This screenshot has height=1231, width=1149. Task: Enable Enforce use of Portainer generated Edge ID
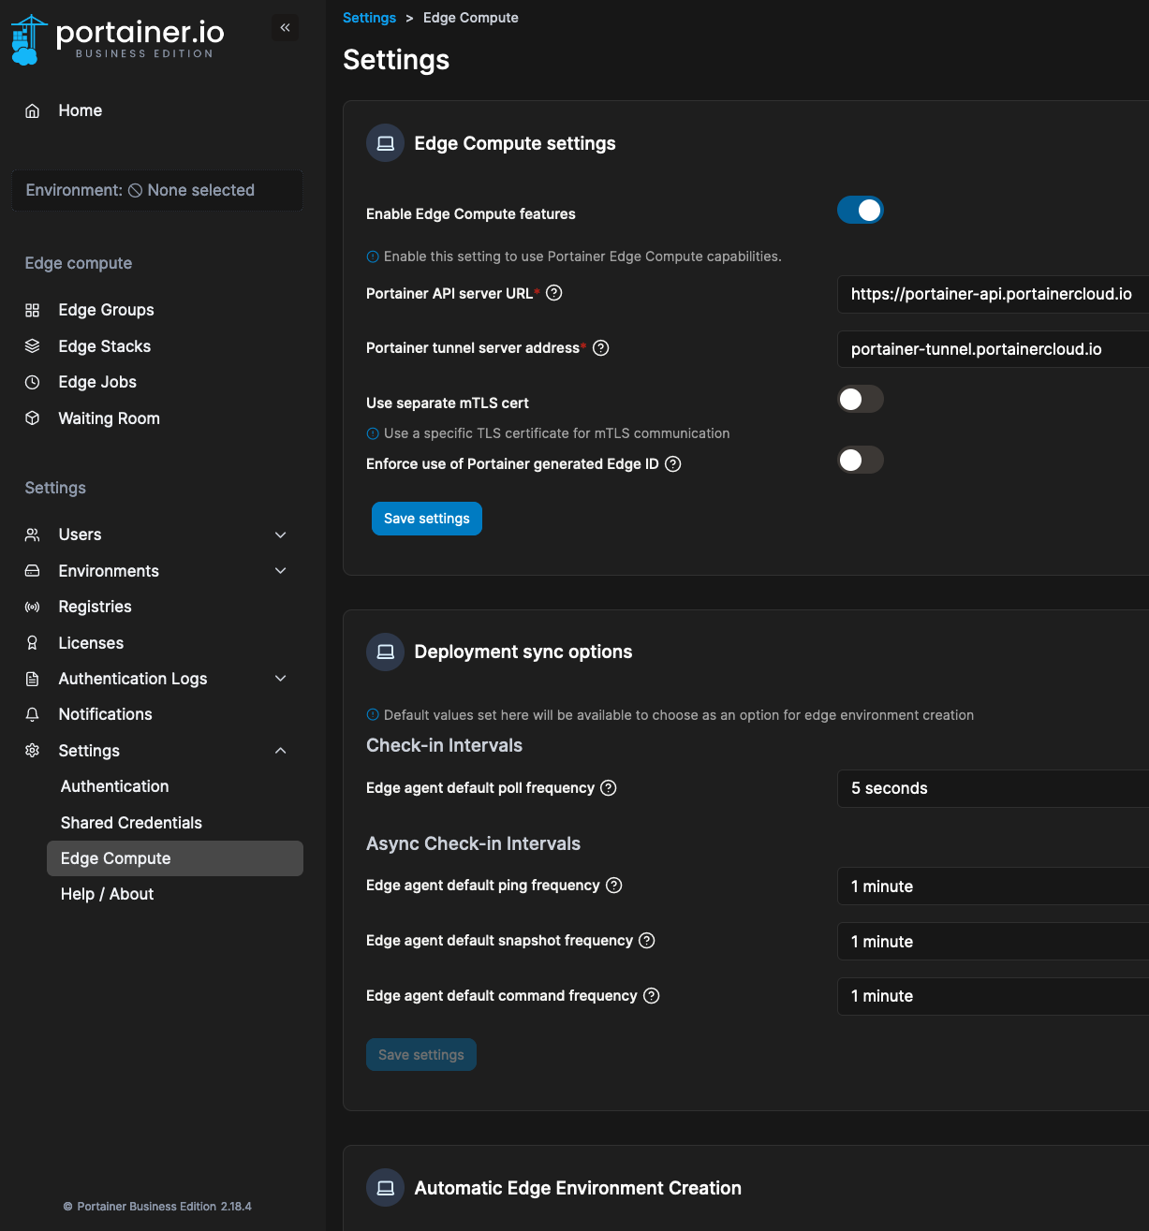(861, 460)
